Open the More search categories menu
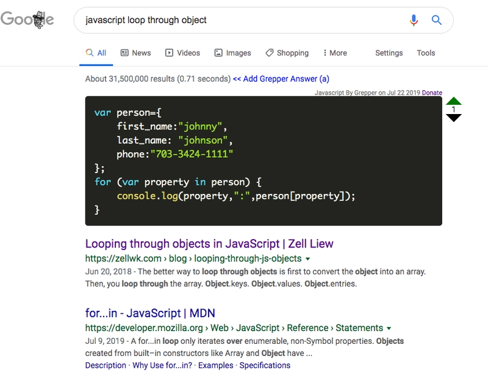The image size is (488, 378). pos(335,53)
